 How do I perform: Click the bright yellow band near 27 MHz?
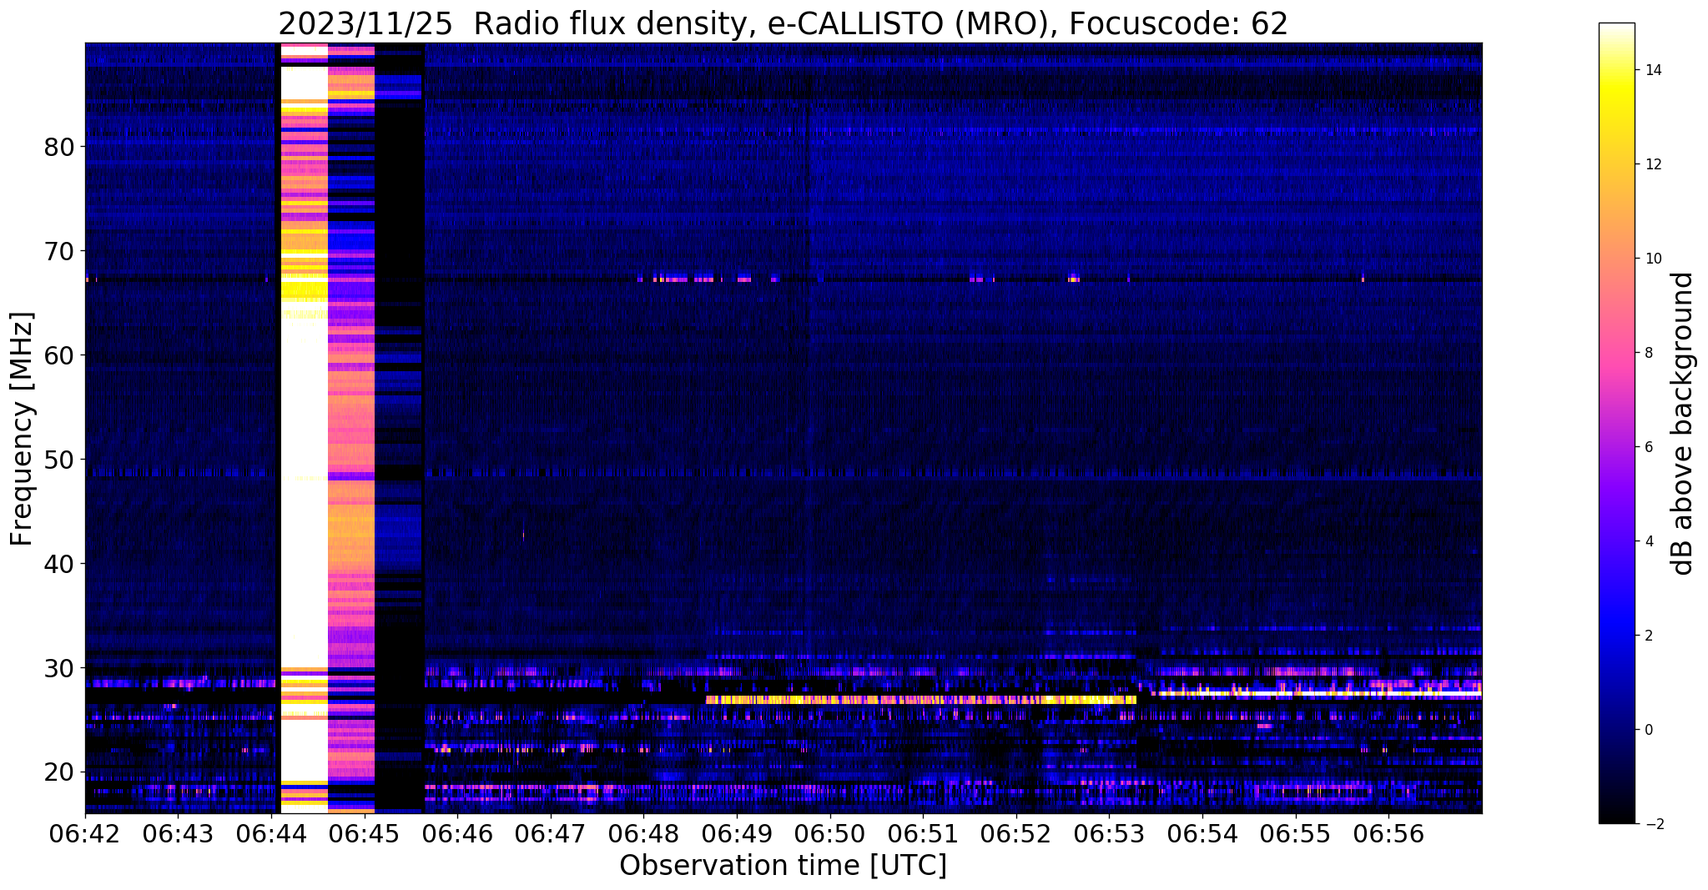920,700
